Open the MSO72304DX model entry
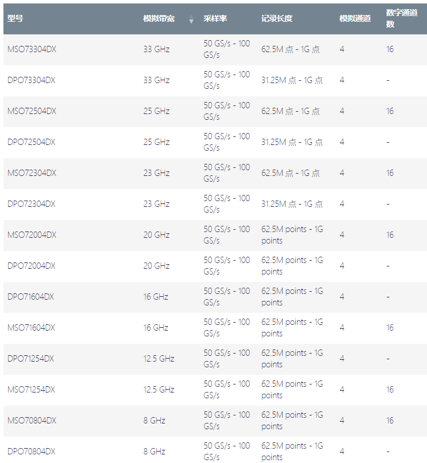Viewport: 427px width, 463px height. point(31,173)
